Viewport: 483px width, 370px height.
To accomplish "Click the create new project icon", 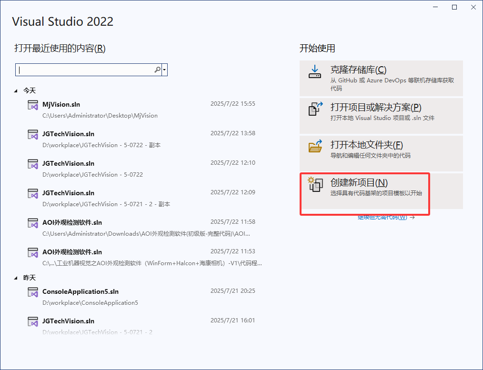I will click(315, 184).
